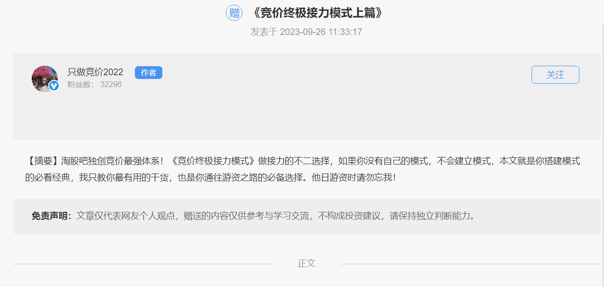Image resolution: width=604 pixels, height=287 pixels.
Task: Click the blue verified badge on the avatar
Action: [53, 86]
